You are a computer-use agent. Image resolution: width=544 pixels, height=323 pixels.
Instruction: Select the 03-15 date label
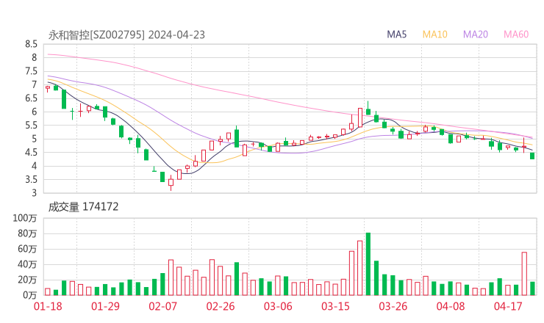[335, 306]
